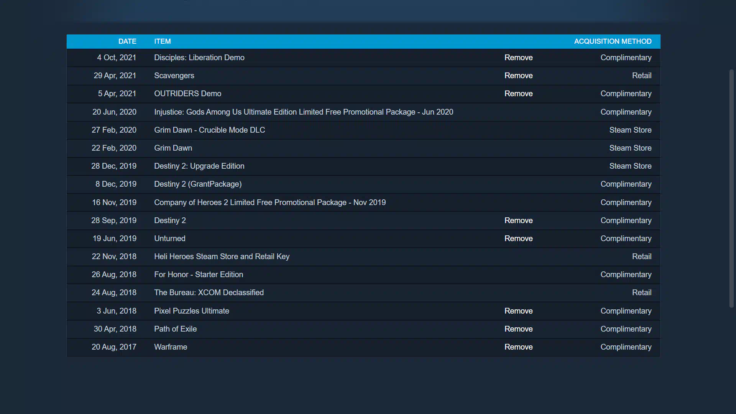Select the Disciples: Liberation Demo item name
The height and width of the screenshot is (414, 736).
coord(199,58)
